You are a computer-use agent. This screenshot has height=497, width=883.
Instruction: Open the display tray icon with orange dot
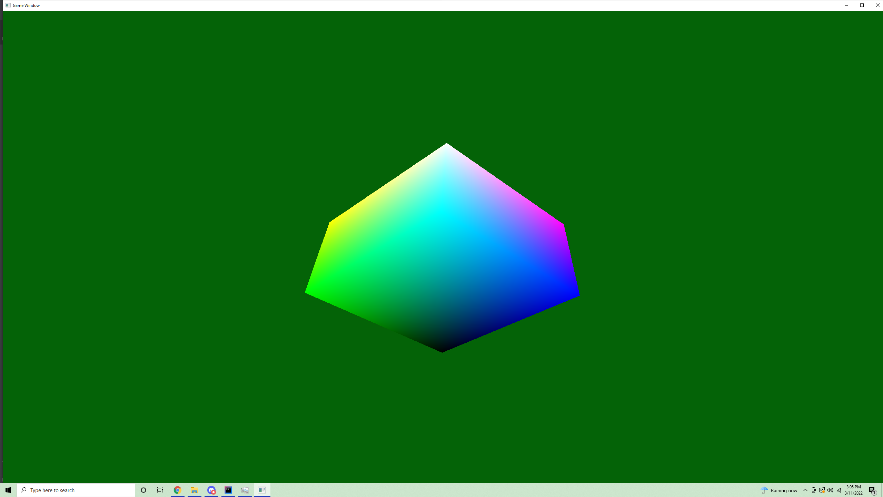pyautogui.click(x=822, y=490)
